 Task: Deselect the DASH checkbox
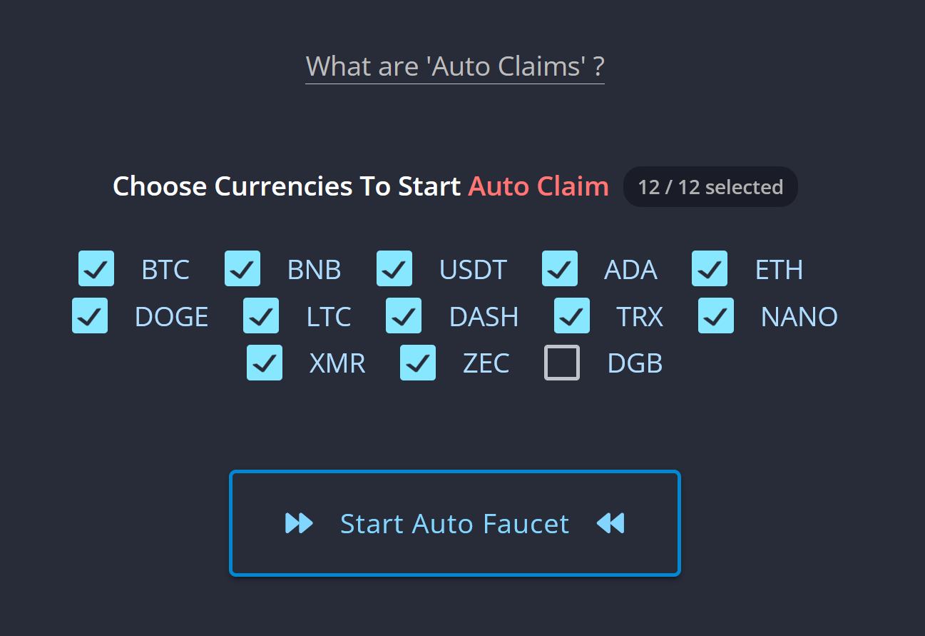(x=403, y=316)
